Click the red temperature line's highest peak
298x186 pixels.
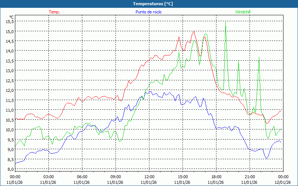tap(194, 31)
